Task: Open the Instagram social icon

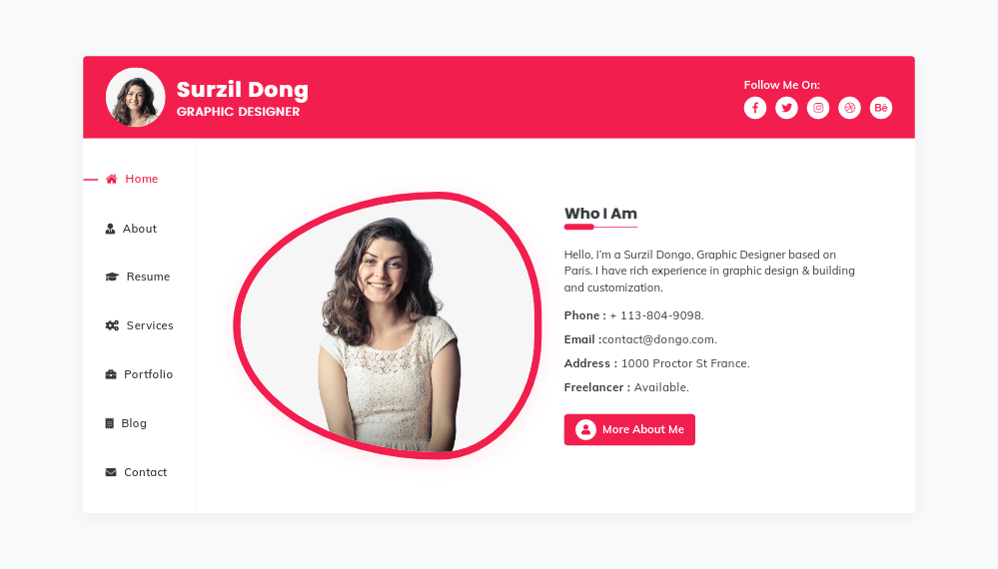Action: (818, 108)
